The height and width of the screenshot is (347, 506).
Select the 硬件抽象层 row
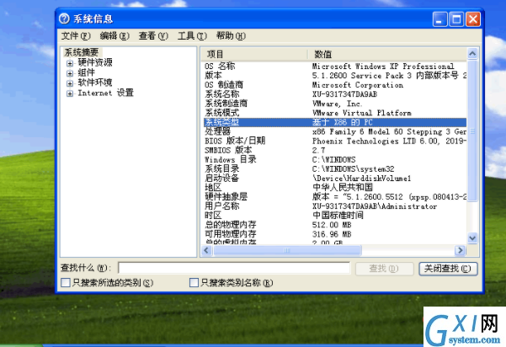[335, 197]
